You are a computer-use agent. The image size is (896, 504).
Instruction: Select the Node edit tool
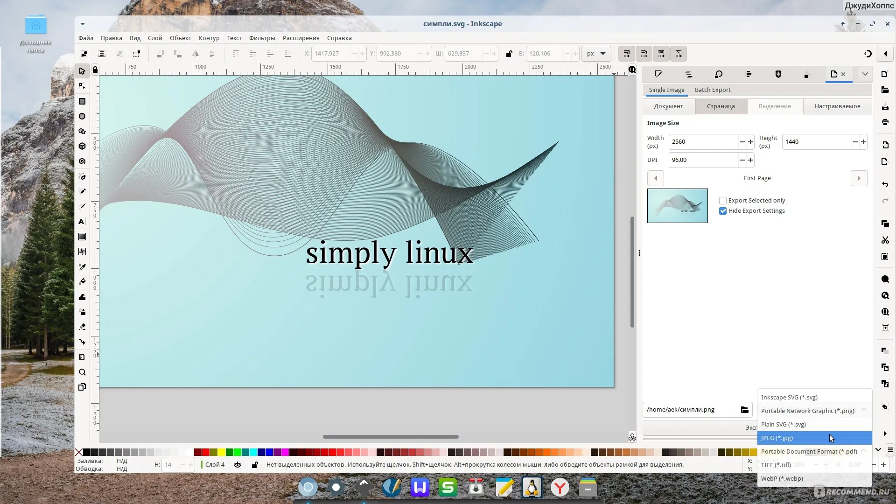click(x=82, y=86)
